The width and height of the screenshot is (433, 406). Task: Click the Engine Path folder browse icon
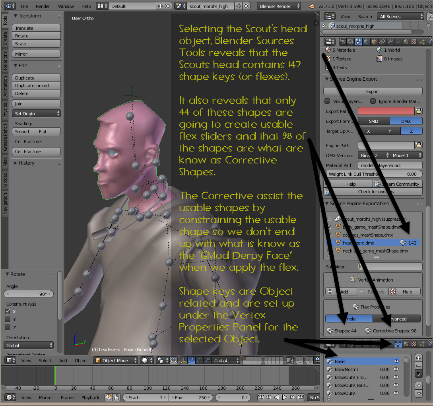pos(418,145)
